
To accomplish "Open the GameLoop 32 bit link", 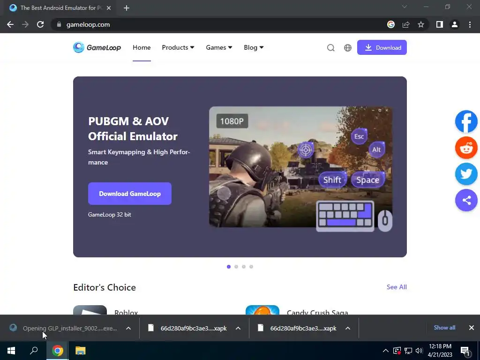I will [x=110, y=215].
